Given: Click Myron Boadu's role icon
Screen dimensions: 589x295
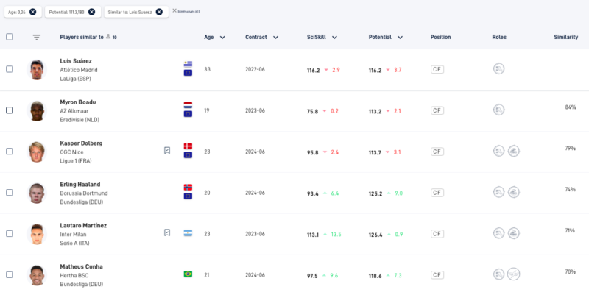Looking at the screenshot, I should [499, 110].
